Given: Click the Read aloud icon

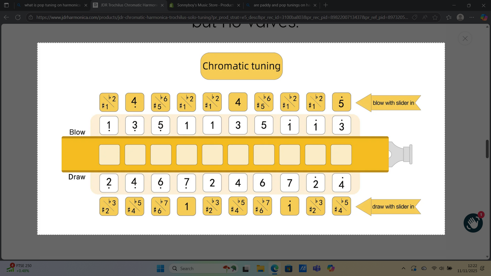Looking at the screenshot, I should pyautogui.click(x=425, y=17).
